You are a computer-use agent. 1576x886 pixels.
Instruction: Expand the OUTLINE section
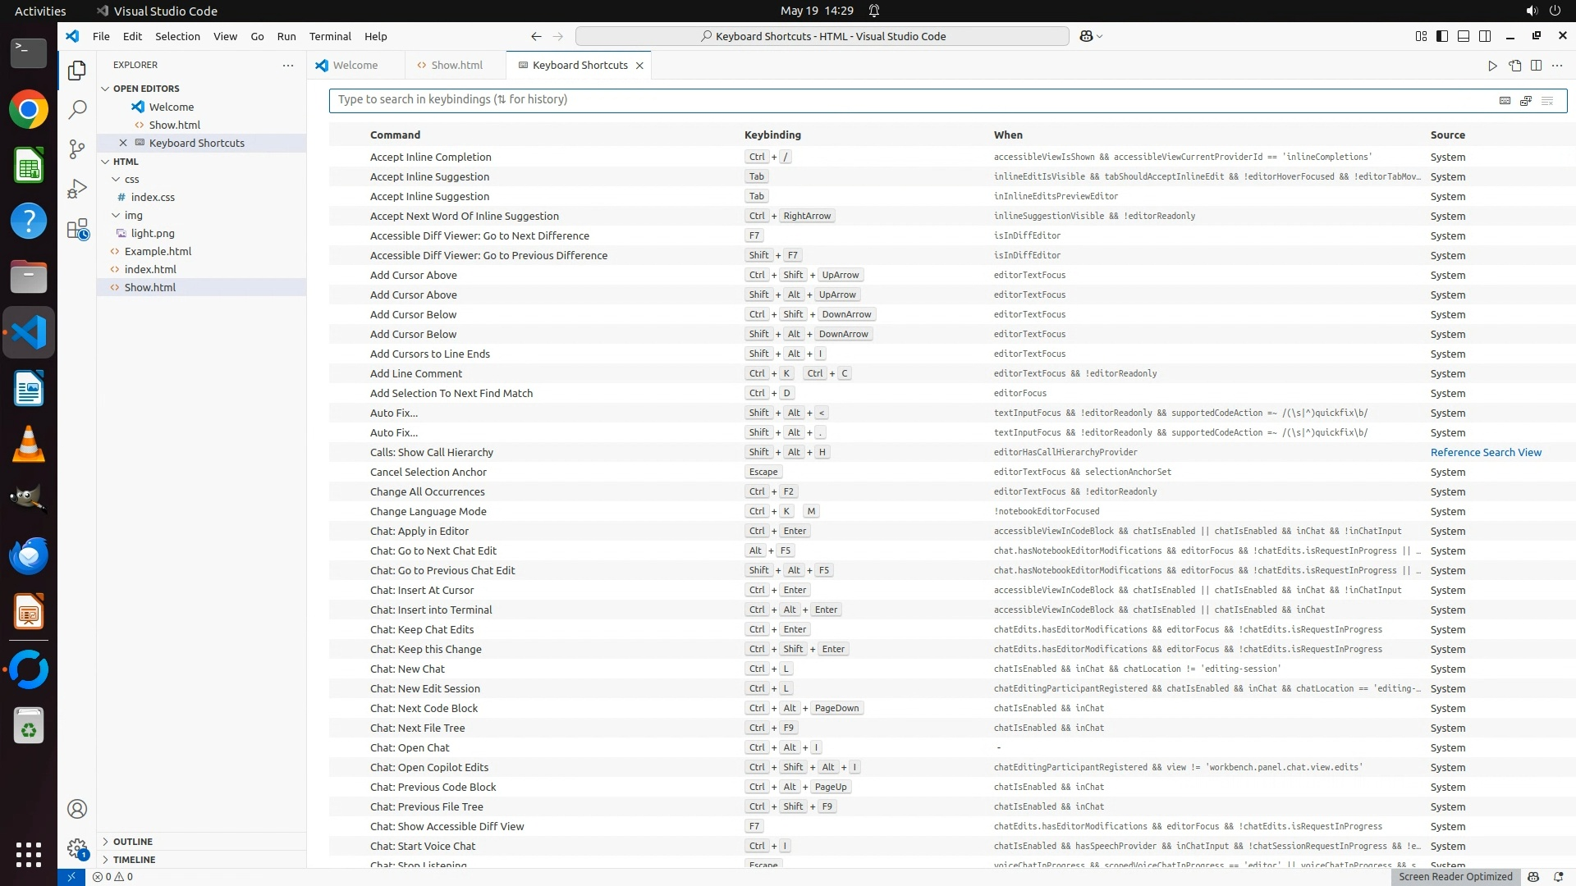click(x=133, y=842)
